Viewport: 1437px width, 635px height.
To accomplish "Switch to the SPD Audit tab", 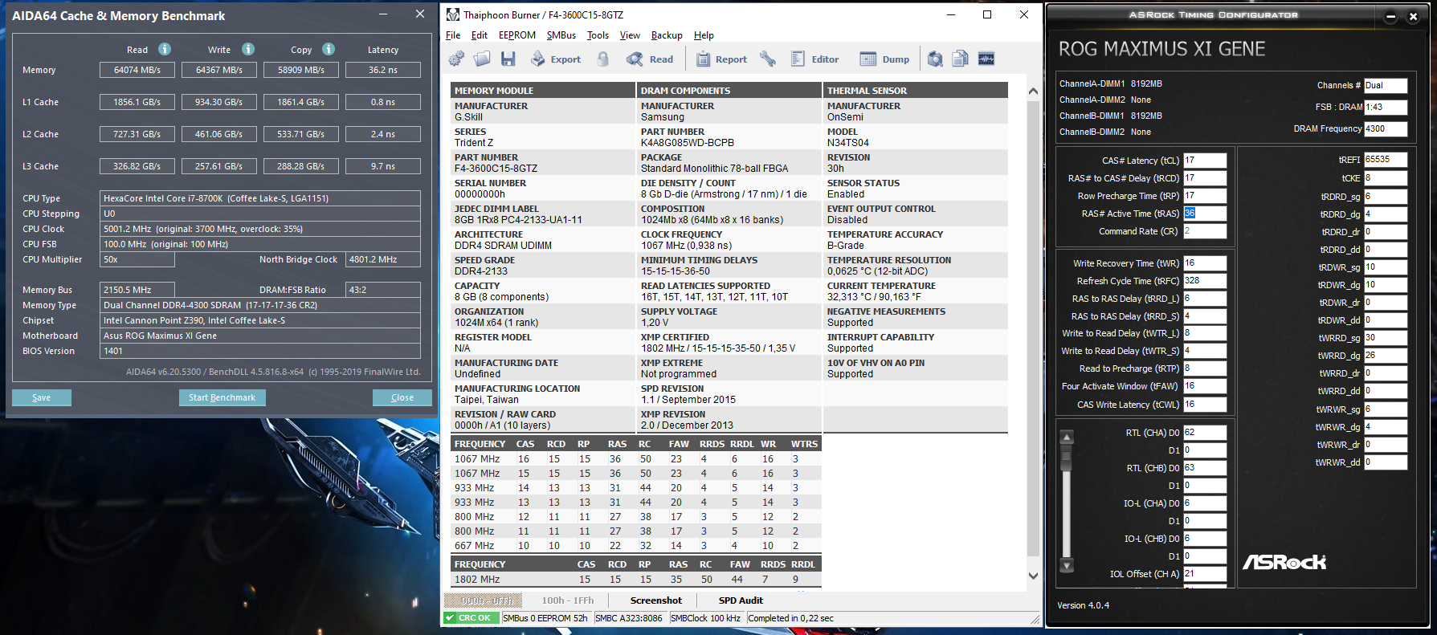I will [741, 600].
